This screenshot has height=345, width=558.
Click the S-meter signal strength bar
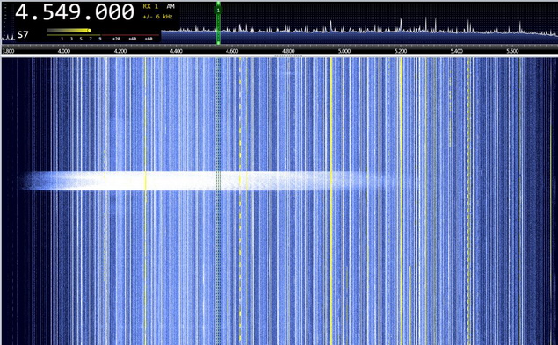tap(69, 31)
